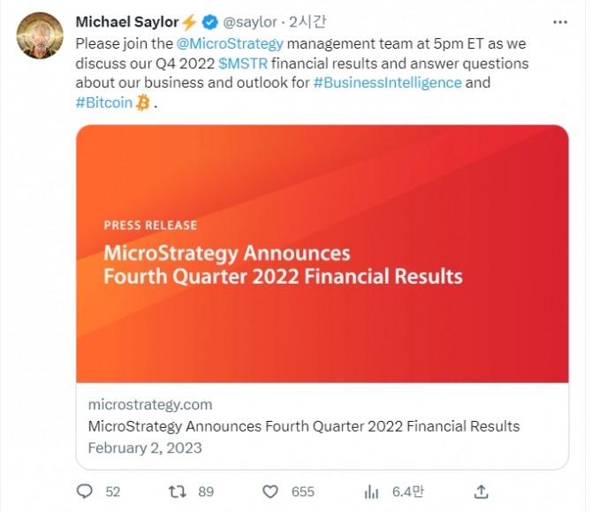The image size is (592, 512).
Task: Click Michael Saylor's profile avatar
Action: [x=39, y=36]
